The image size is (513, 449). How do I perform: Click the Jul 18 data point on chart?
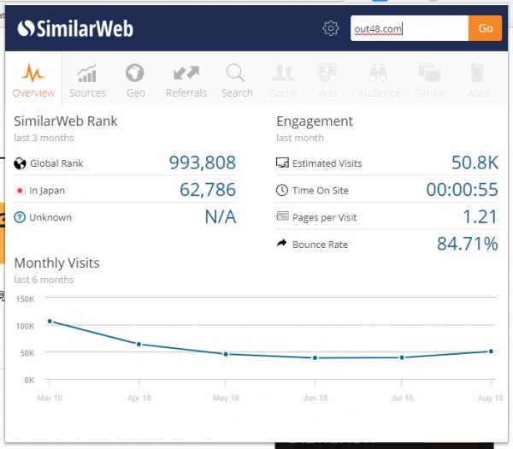tap(402, 357)
